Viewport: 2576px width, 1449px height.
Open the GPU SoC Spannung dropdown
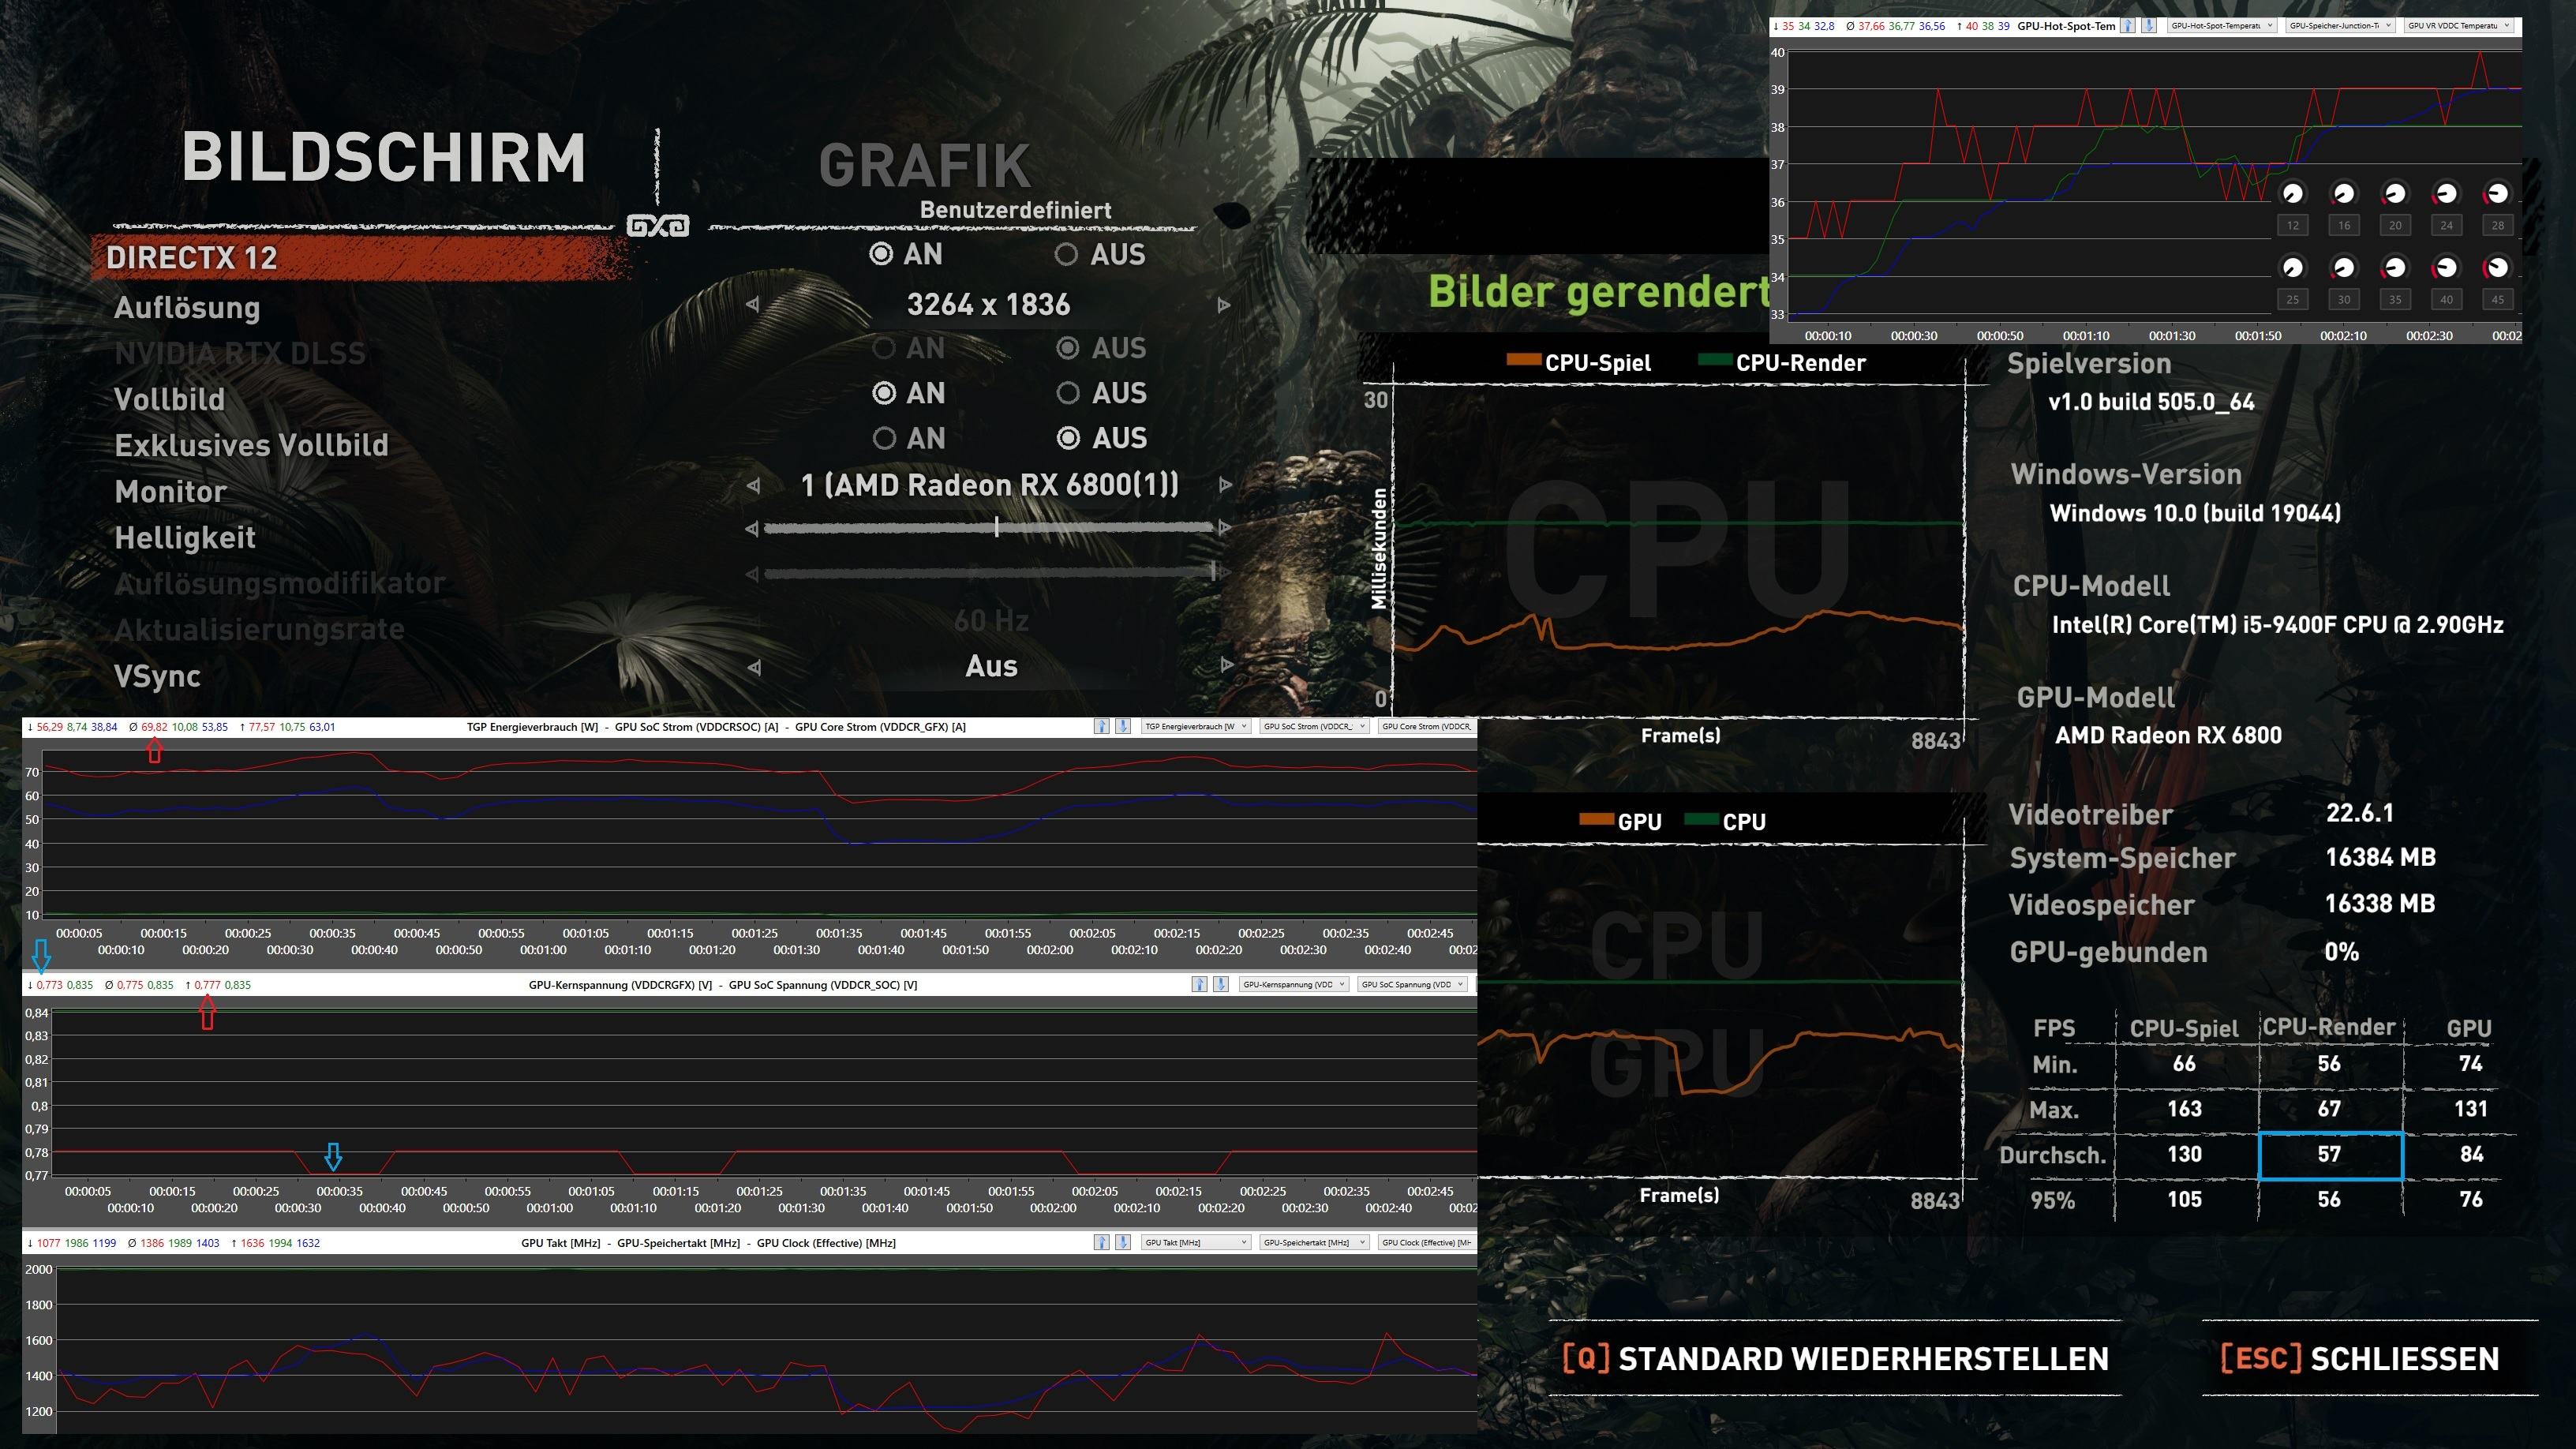coord(1412,984)
